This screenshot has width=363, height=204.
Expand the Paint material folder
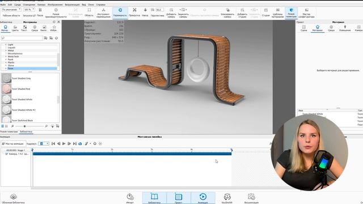click(x=6, y=59)
